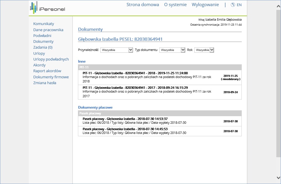Go to Dane pracownika
Image resolution: width=281 pixels, height=184 pixels.
tap(48, 30)
